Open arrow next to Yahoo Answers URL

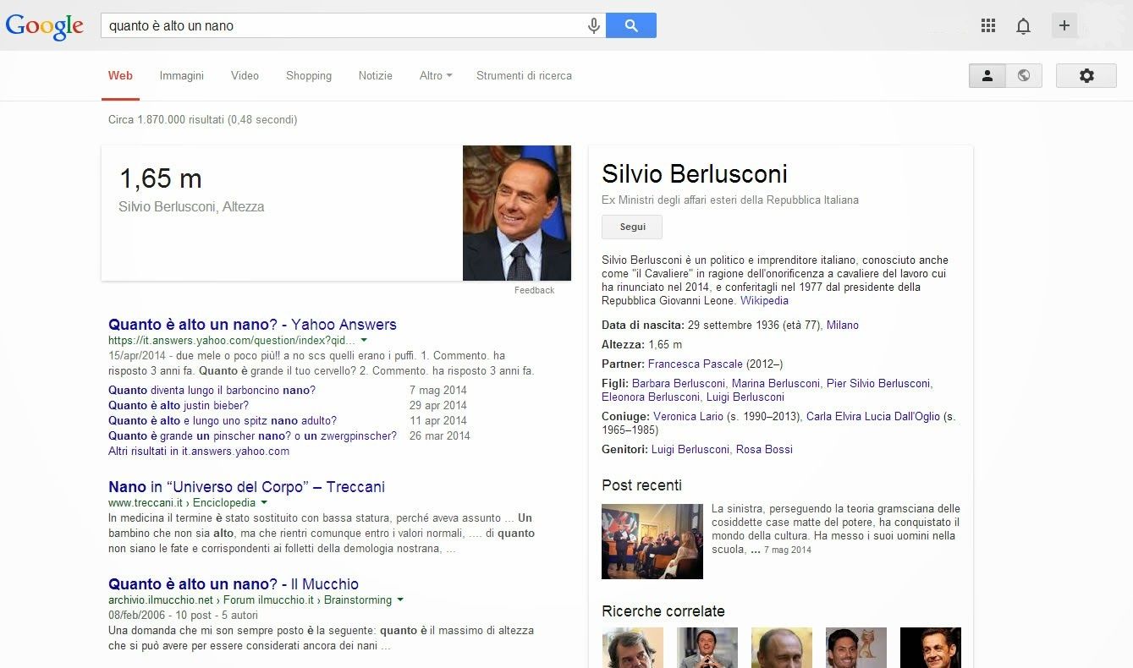click(364, 340)
